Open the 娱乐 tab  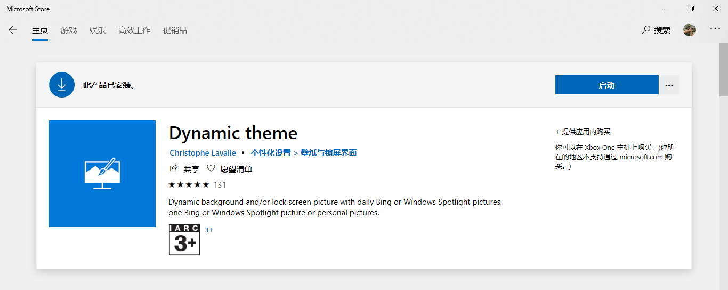coord(98,30)
